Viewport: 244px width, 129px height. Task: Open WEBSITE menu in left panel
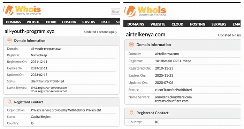[x=33, y=22]
